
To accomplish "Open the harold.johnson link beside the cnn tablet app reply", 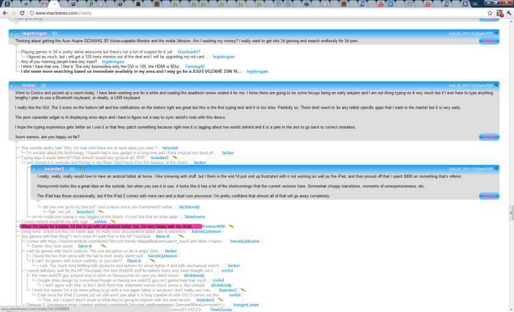I will [206, 232].
